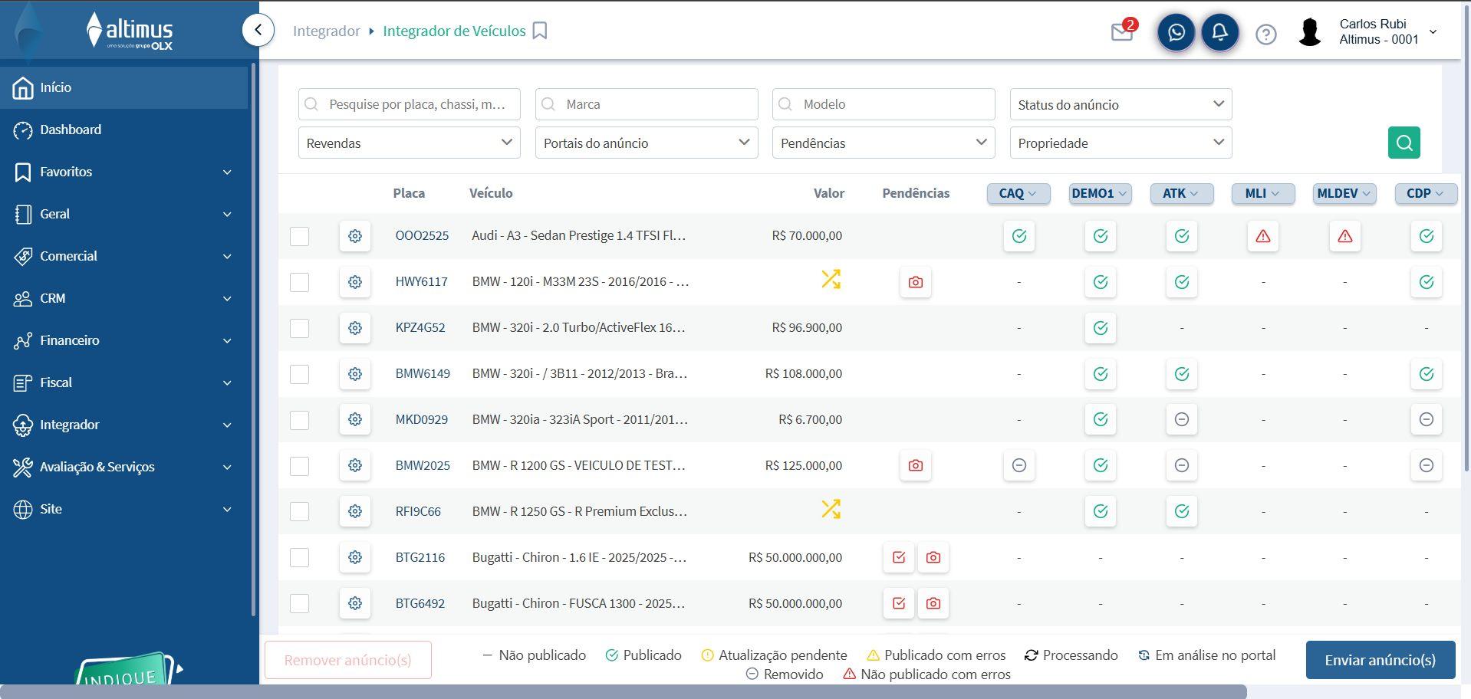Open the Status do anúncio dropdown
The width and height of the screenshot is (1471, 699).
click(x=1121, y=105)
